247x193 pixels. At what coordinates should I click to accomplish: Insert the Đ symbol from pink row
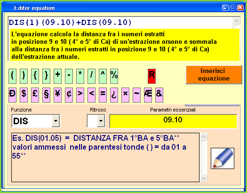[12, 95]
